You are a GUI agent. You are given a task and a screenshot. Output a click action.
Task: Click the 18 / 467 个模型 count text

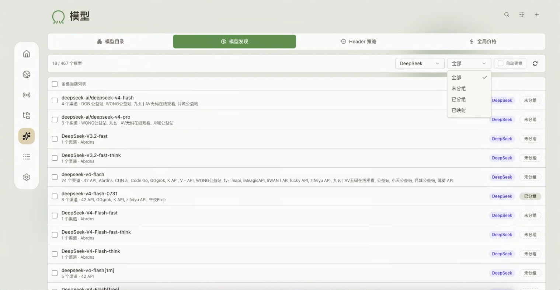pyautogui.click(x=67, y=63)
